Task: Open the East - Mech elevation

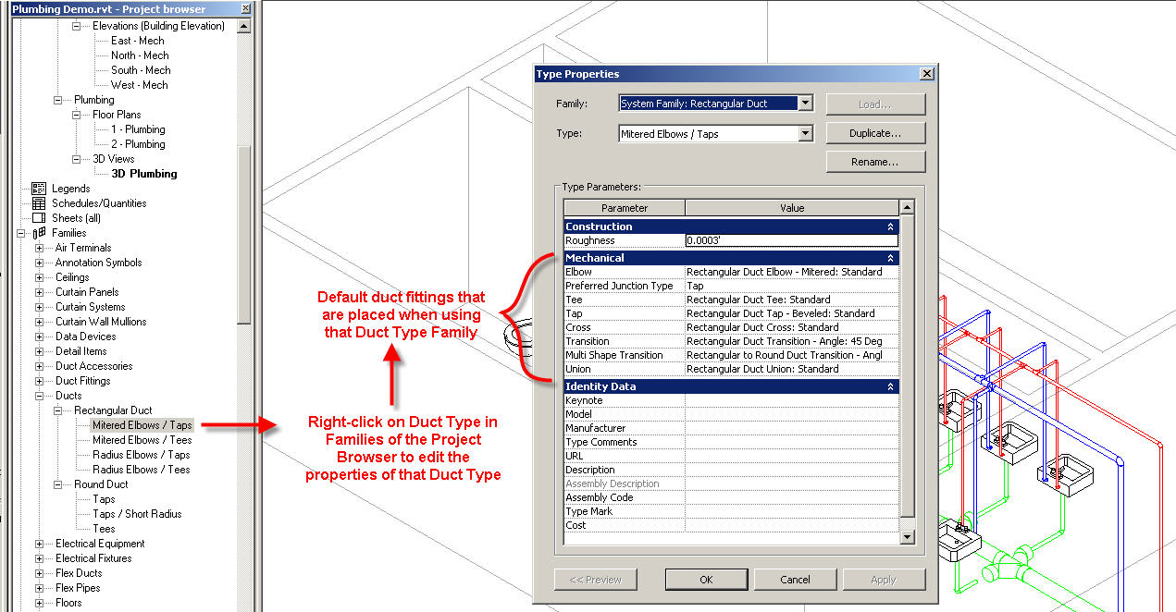Action: point(138,41)
